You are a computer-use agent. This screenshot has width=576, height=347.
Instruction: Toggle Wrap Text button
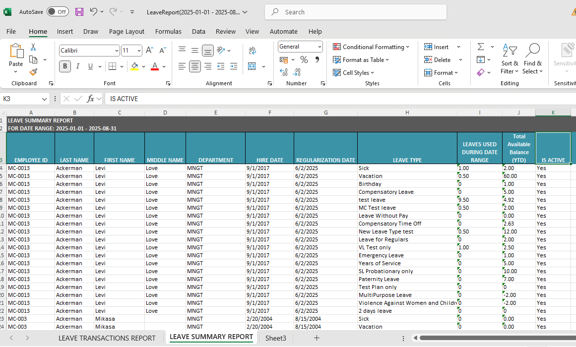[x=253, y=51]
